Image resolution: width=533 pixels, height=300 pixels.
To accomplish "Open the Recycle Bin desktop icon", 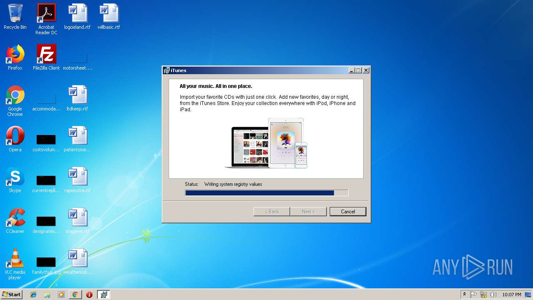I will [x=15, y=17].
